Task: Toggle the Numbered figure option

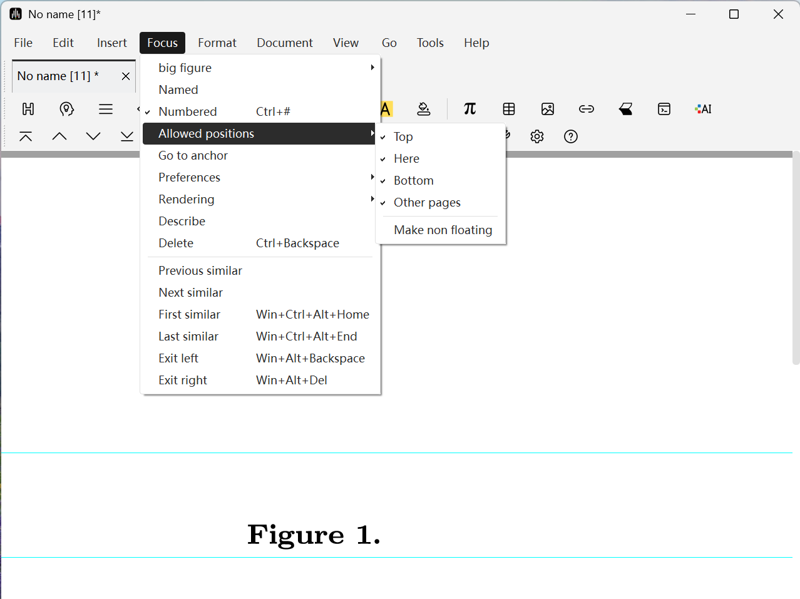Action: tap(188, 111)
